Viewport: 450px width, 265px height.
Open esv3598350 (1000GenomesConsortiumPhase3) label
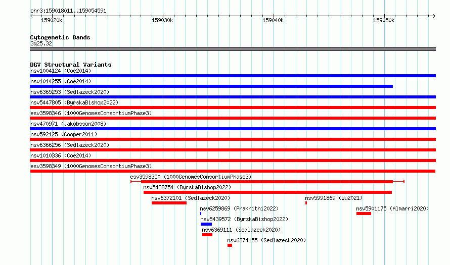(191, 177)
